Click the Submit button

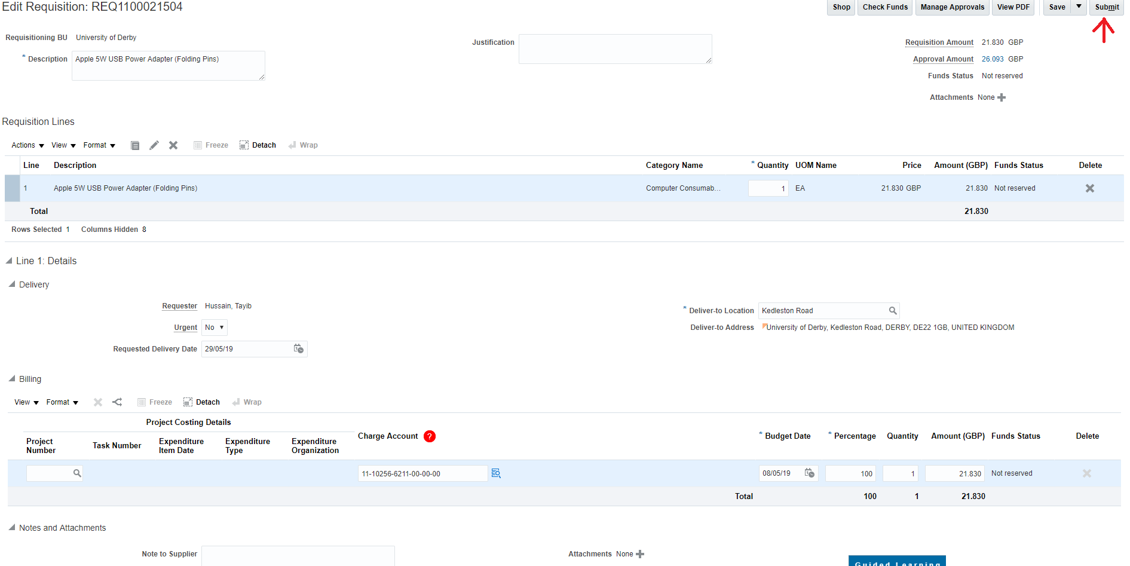[1107, 7]
